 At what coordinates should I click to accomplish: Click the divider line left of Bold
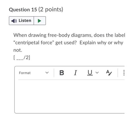coord(54,73)
